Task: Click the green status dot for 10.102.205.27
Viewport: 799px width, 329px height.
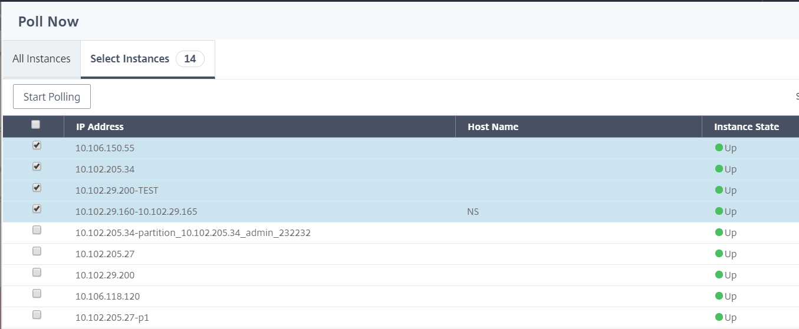Action: point(719,254)
